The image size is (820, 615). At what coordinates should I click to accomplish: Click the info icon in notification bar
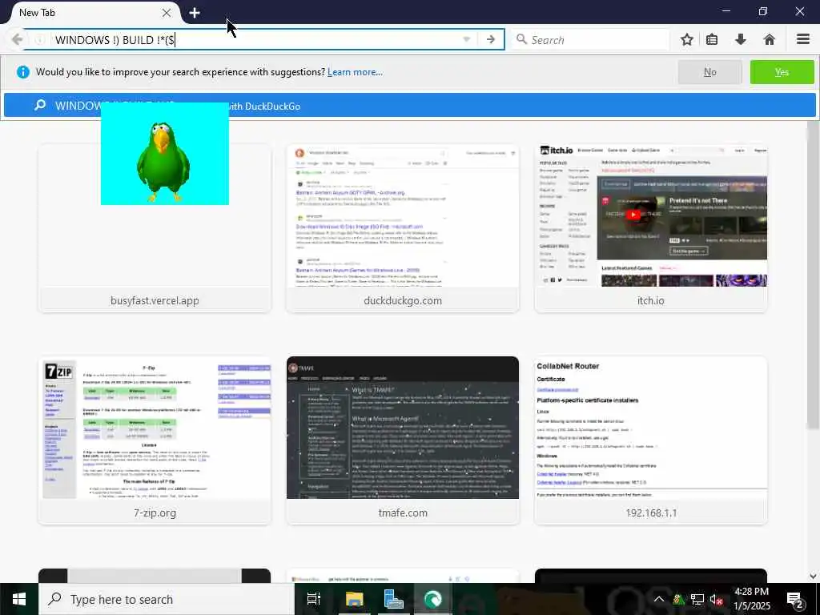click(23, 72)
